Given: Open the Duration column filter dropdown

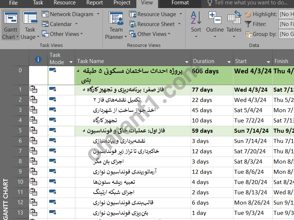Looking at the screenshot, I should [229, 62].
